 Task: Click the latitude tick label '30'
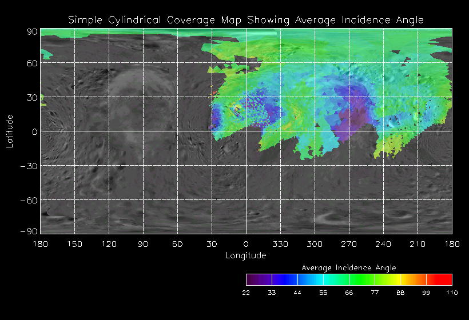32,98
